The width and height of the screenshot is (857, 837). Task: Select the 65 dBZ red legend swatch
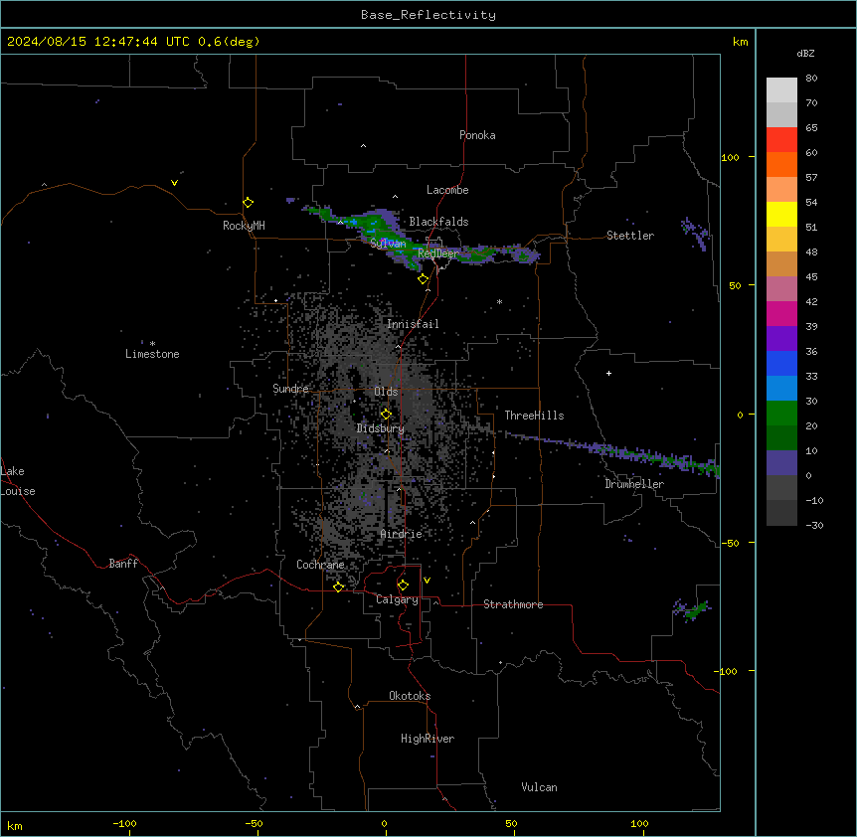point(781,139)
